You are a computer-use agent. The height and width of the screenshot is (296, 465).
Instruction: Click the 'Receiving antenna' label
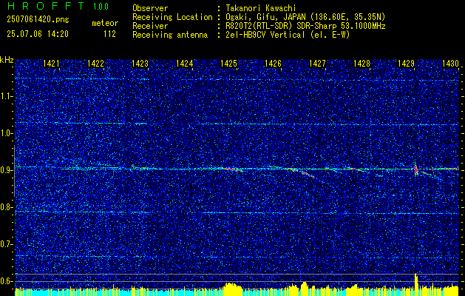pyautogui.click(x=170, y=35)
